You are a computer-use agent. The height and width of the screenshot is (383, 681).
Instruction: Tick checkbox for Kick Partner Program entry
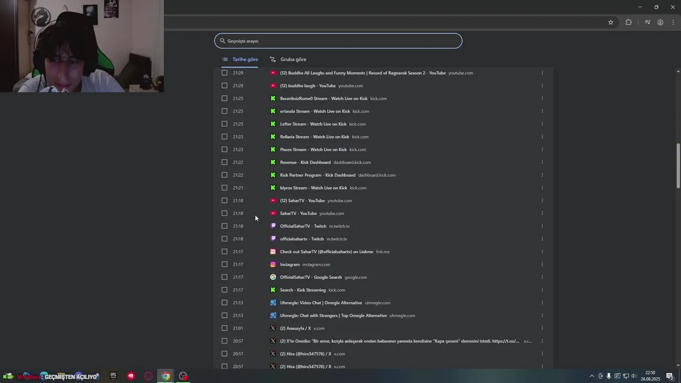[225, 175]
